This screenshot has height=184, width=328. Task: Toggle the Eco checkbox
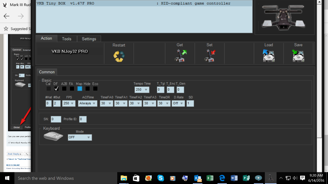95,89
